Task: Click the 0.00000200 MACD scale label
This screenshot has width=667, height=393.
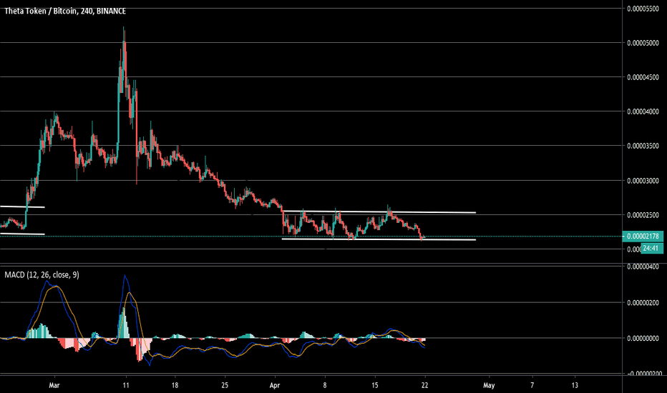Action: tap(643, 303)
